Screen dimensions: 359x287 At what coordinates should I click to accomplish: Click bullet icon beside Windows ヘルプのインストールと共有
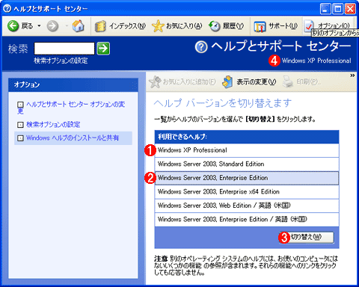20,138
